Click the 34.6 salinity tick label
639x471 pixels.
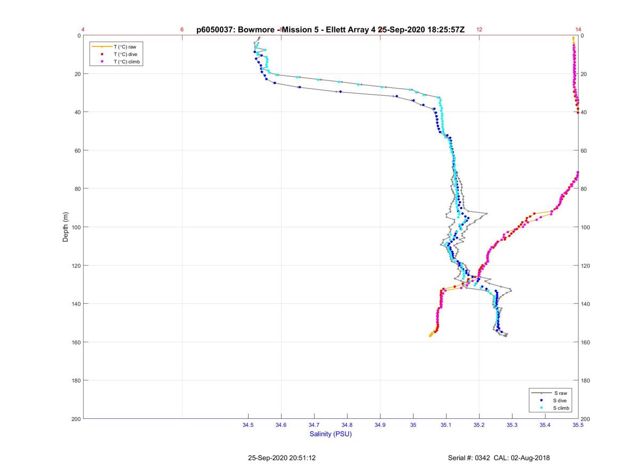click(x=281, y=425)
